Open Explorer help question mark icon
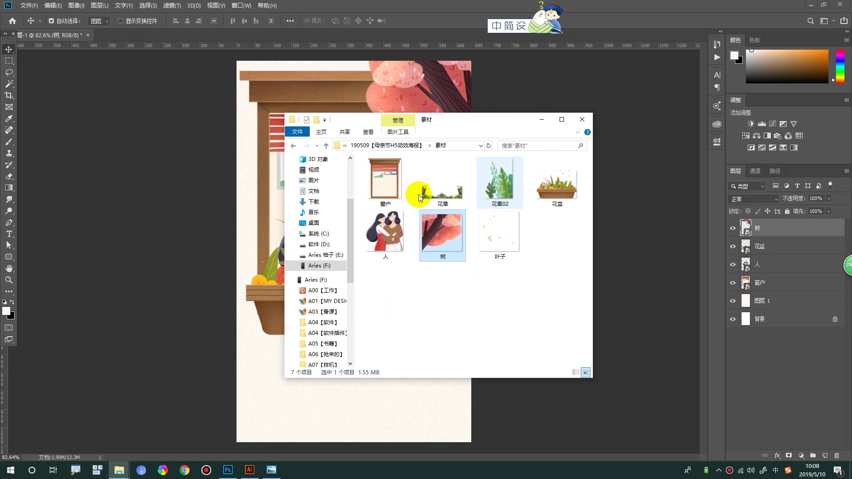 pos(587,132)
